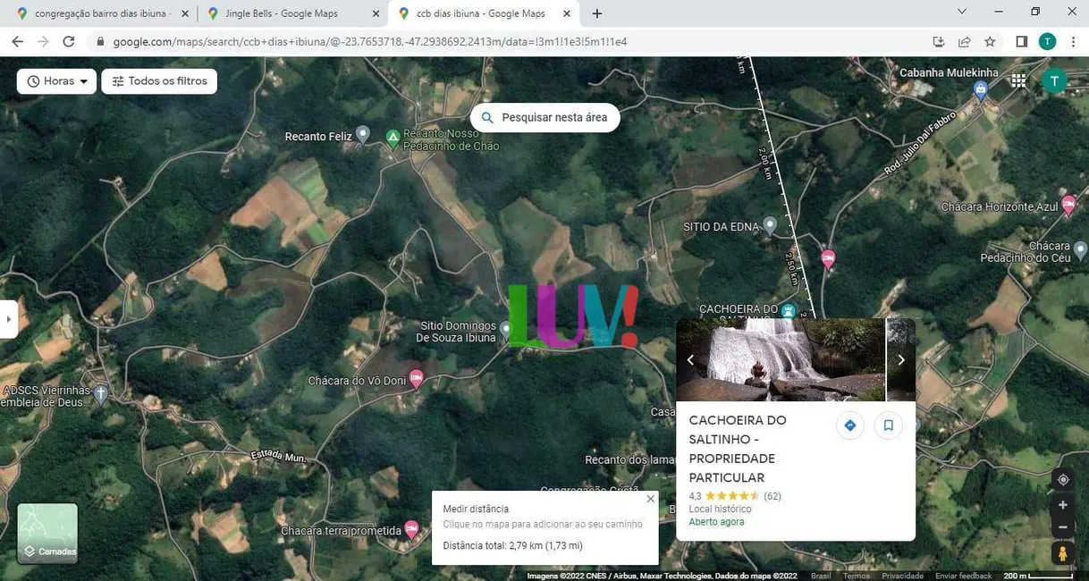Screen dimensions: 1089x581
Task: Zoom out the map with minus button
Action: pos(1062,527)
